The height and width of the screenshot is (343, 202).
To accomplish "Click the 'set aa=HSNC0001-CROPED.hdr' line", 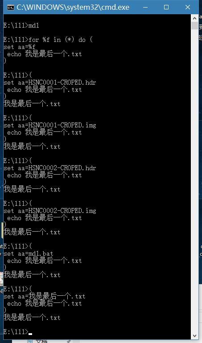I will click(x=50, y=82).
